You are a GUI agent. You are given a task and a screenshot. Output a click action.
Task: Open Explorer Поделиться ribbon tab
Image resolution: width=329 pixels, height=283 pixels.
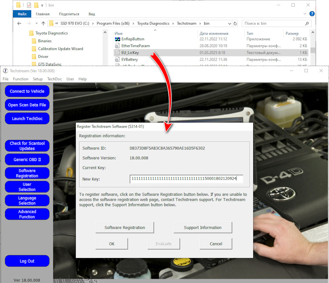click(x=69, y=14)
